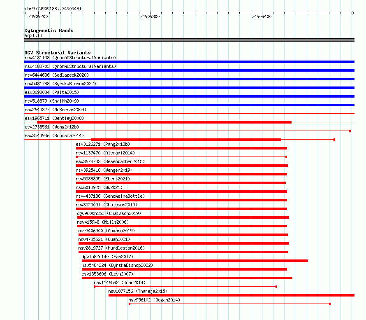Select dgv1582n140 (Fan2017) label

[x=107, y=257]
